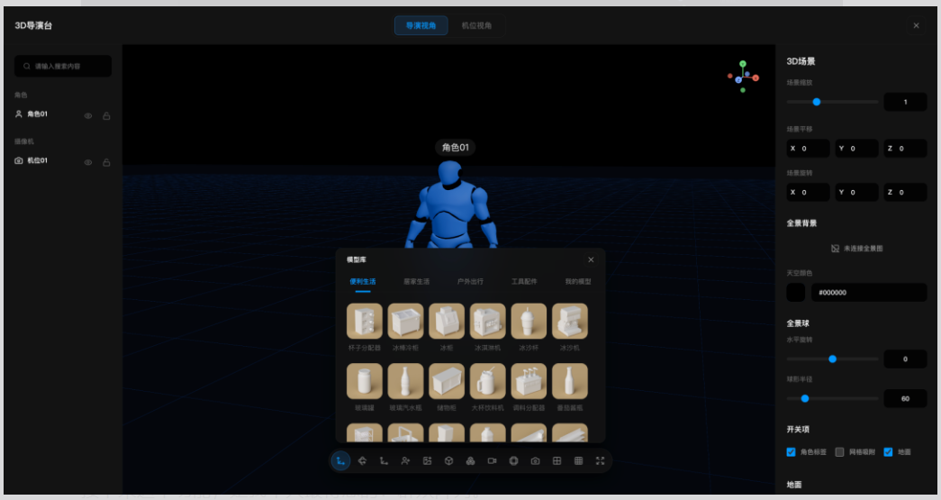Uncheck the 地面 checkbox
Image resolution: width=941 pixels, height=500 pixels.
click(888, 452)
